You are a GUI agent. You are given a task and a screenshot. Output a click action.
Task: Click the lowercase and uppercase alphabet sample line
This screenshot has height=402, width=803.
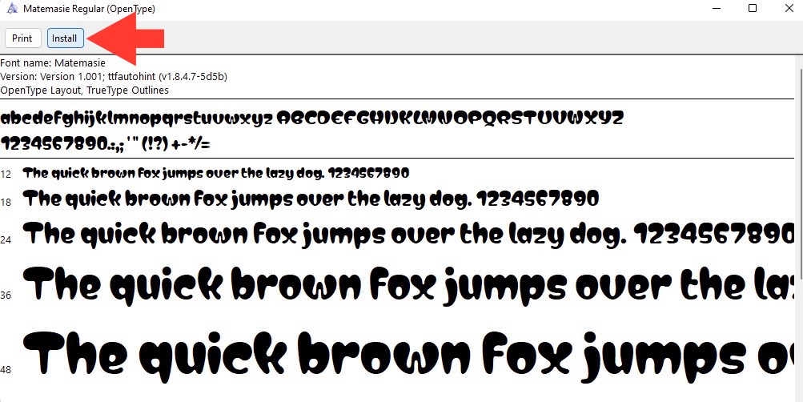tap(312, 119)
